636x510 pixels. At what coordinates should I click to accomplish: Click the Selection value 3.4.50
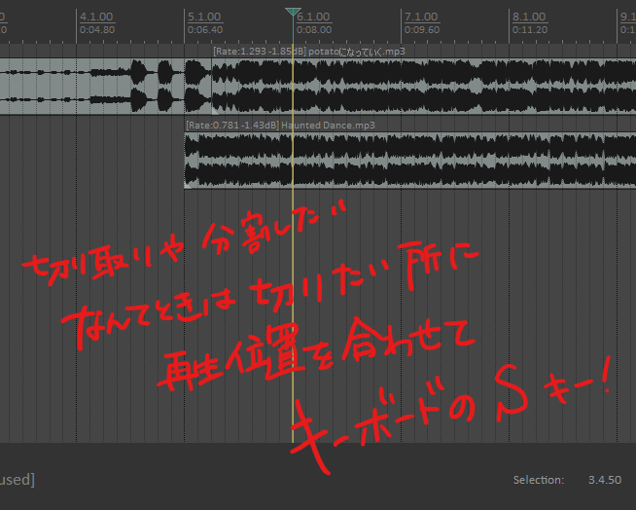[x=605, y=480]
